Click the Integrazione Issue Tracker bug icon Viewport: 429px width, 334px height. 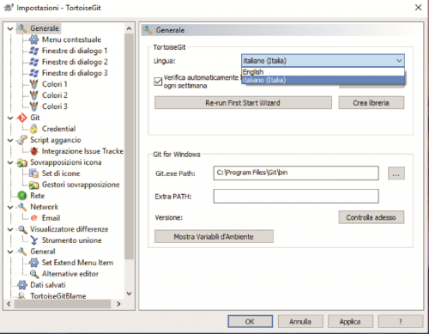pyautogui.click(x=34, y=151)
